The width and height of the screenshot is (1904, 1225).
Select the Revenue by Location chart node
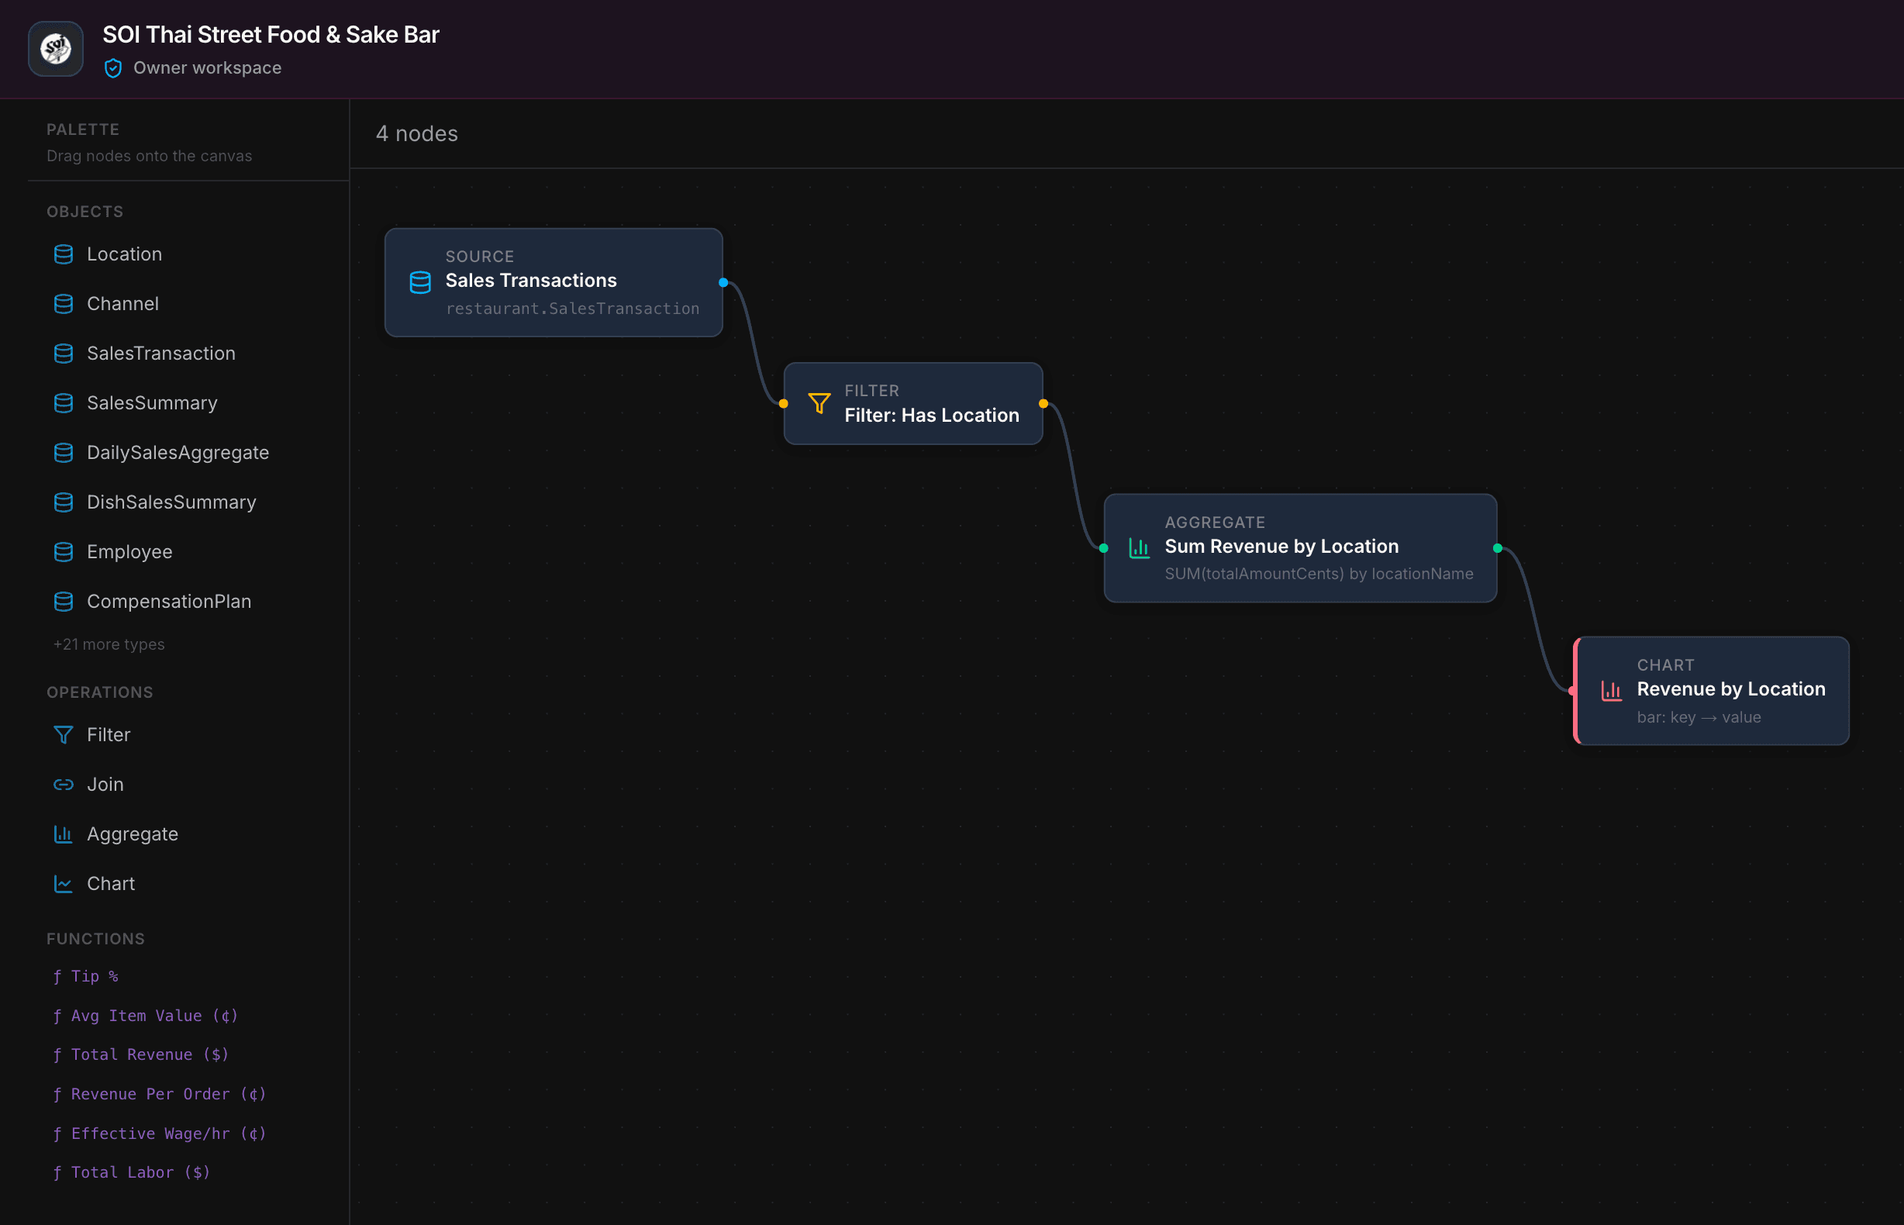click(x=1712, y=691)
